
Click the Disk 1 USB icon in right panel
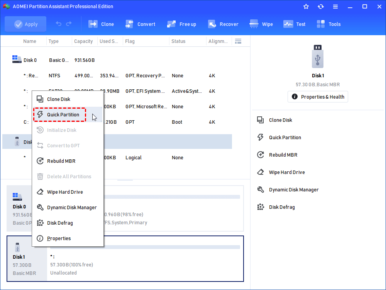click(318, 56)
